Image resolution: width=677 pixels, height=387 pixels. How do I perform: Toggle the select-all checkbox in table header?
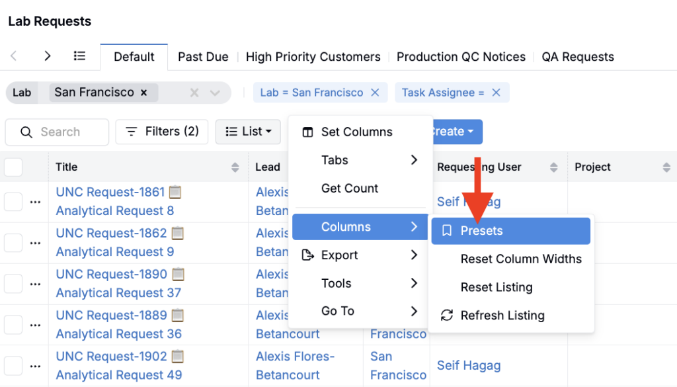13,167
